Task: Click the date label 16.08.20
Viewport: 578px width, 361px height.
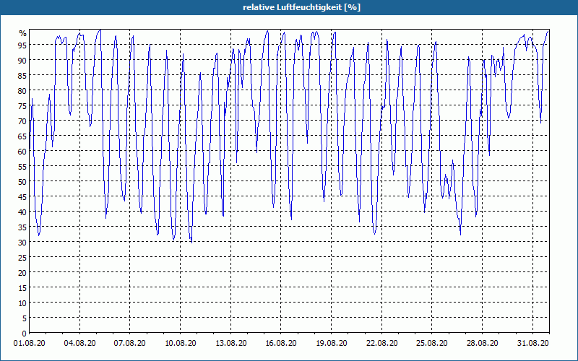Action: (x=281, y=343)
